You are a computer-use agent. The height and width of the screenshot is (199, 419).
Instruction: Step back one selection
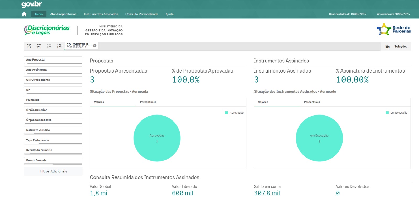click(39, 46)
